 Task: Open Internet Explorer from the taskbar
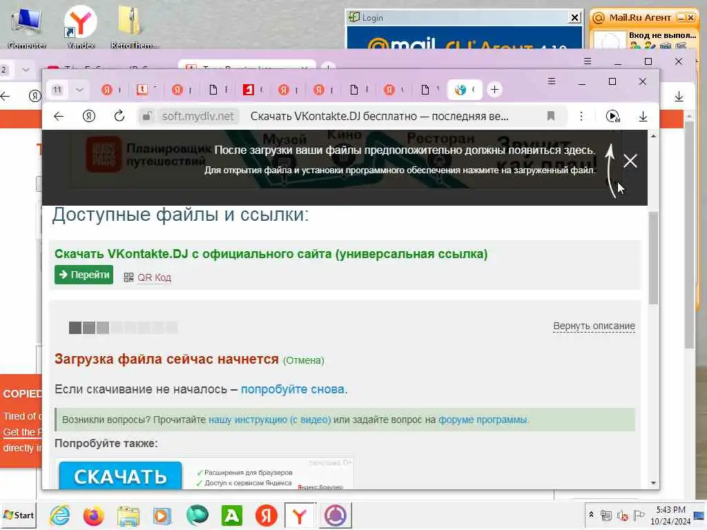[59, 515]
